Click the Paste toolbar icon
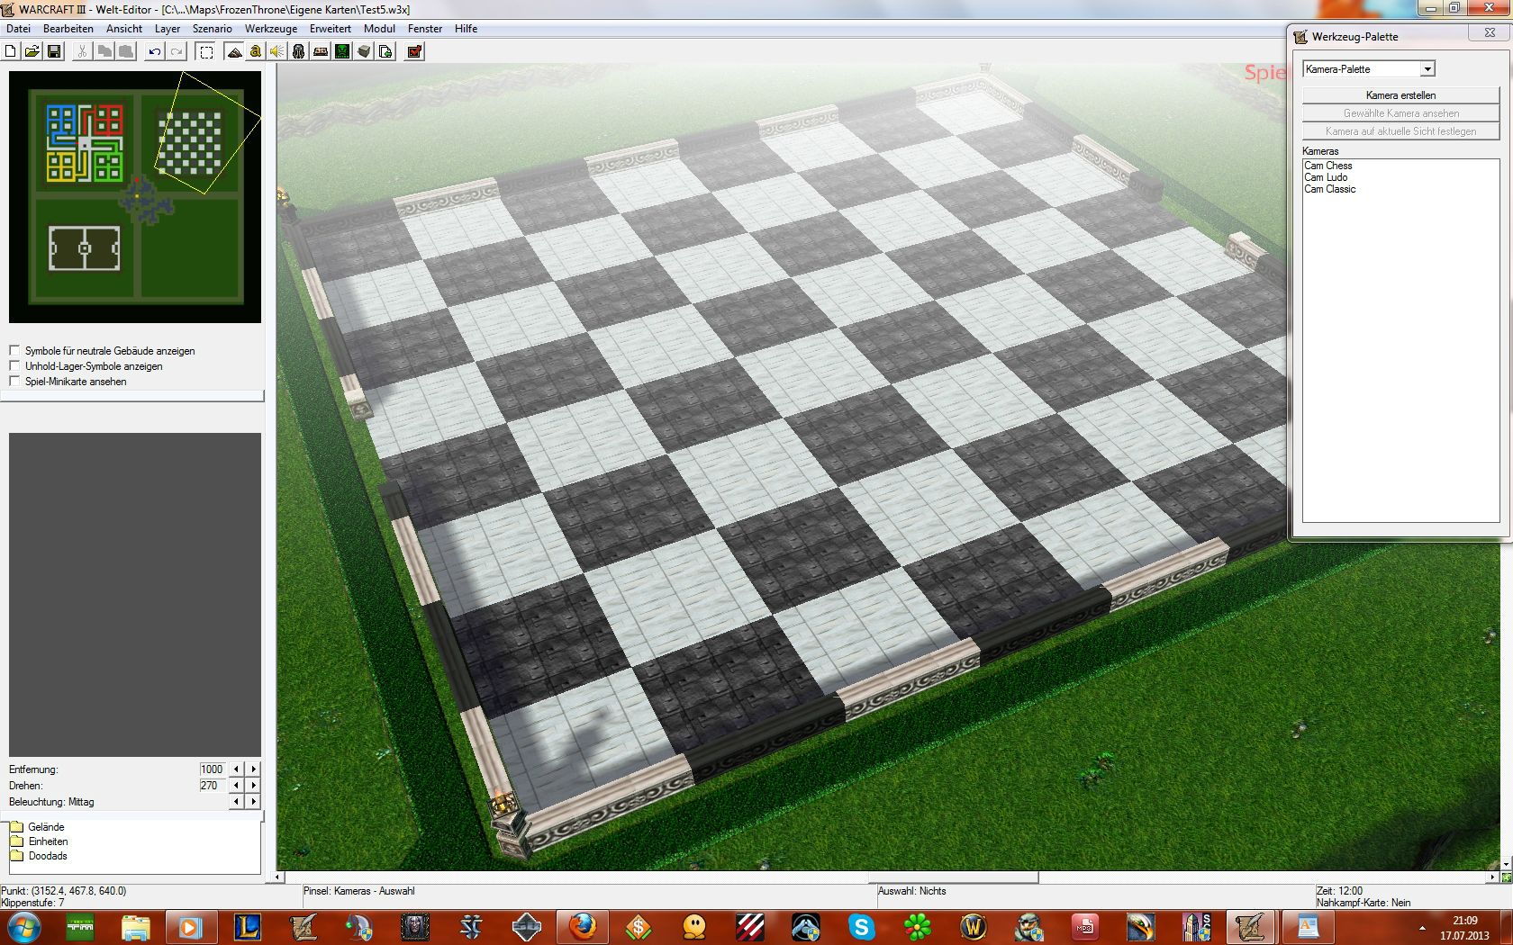The width and height of the screenshot is (1513, 945). pos(126,52)
